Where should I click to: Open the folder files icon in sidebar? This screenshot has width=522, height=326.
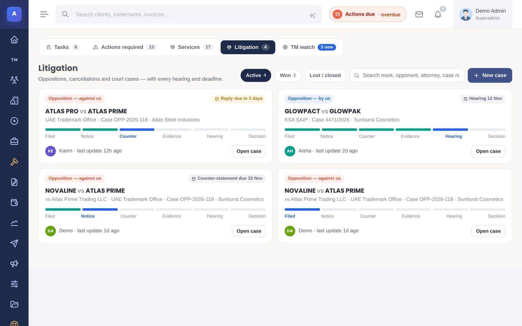[14, 304]
